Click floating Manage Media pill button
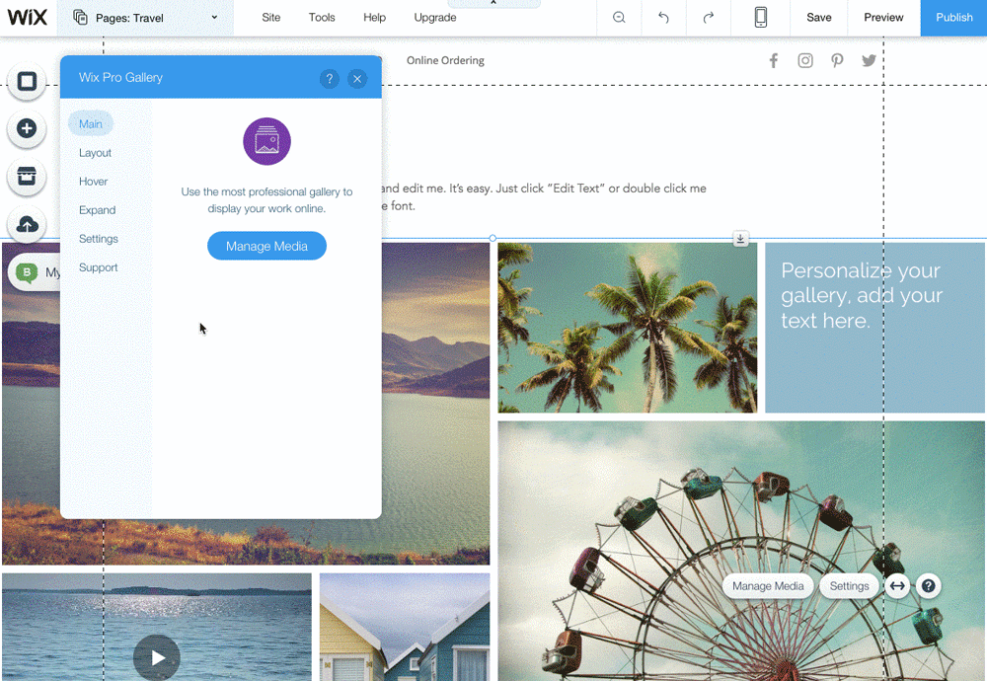Image resolution: width=987 pixels, height=681 pixels. click(768, 586)
